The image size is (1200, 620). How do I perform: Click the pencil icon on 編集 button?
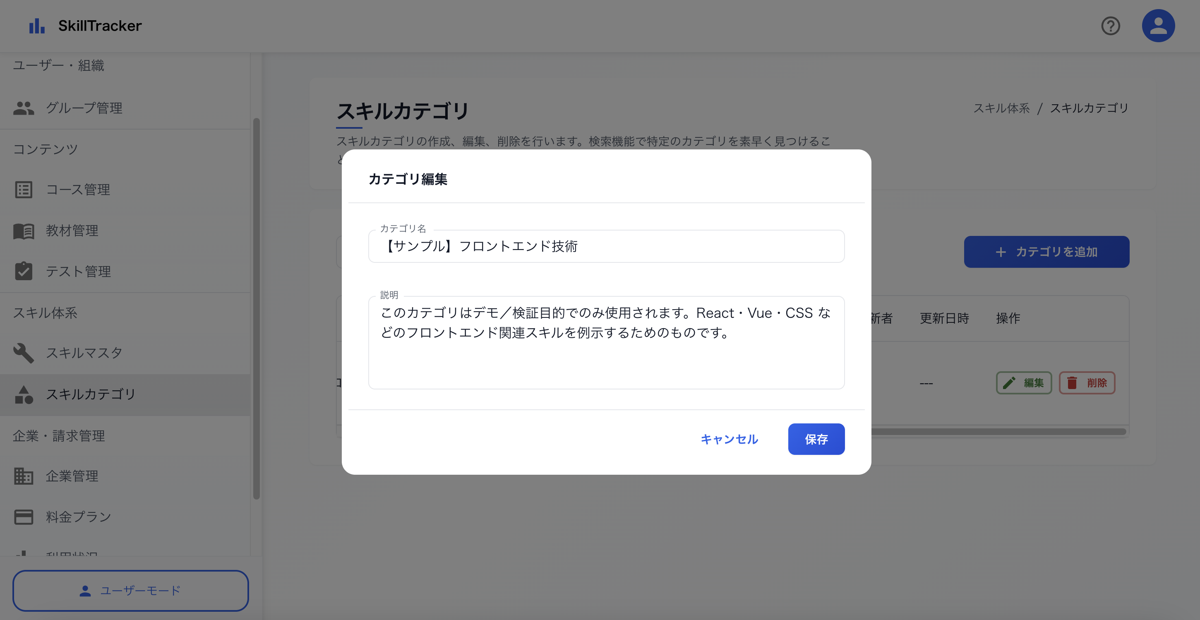(1009, 382)
